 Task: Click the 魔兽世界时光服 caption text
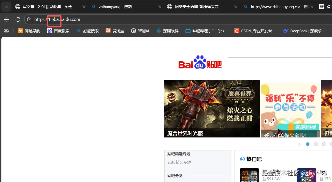[185, 133]
